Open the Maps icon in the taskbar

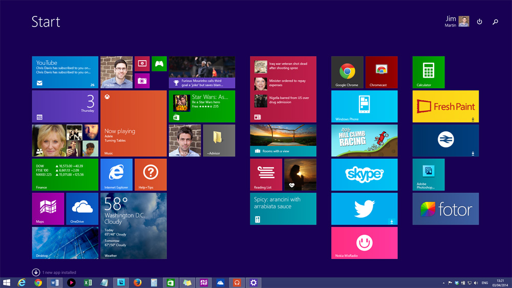pyautogui.click(x=204, y=282)
